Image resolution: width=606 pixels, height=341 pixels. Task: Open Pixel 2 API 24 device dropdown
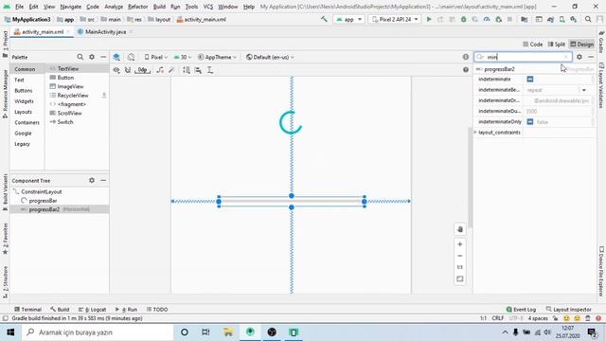click(x=395, y=19)
